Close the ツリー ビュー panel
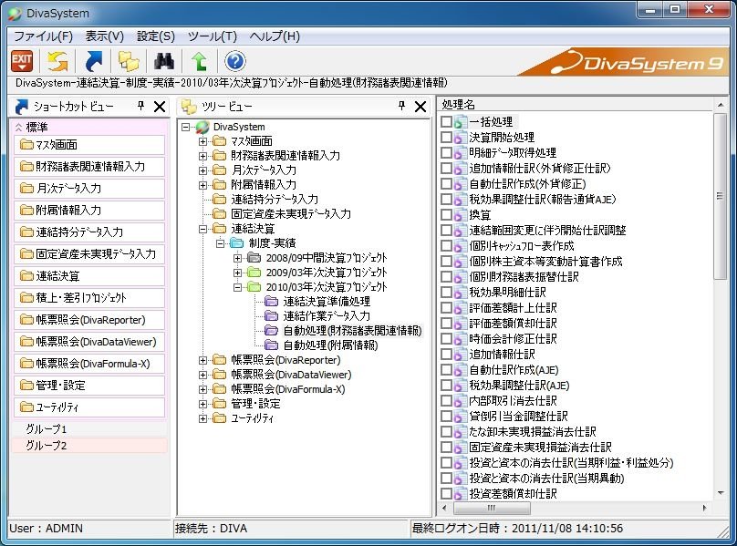This screenshot has height=546, width=737. pyautogui.click(x=420, y=107)
